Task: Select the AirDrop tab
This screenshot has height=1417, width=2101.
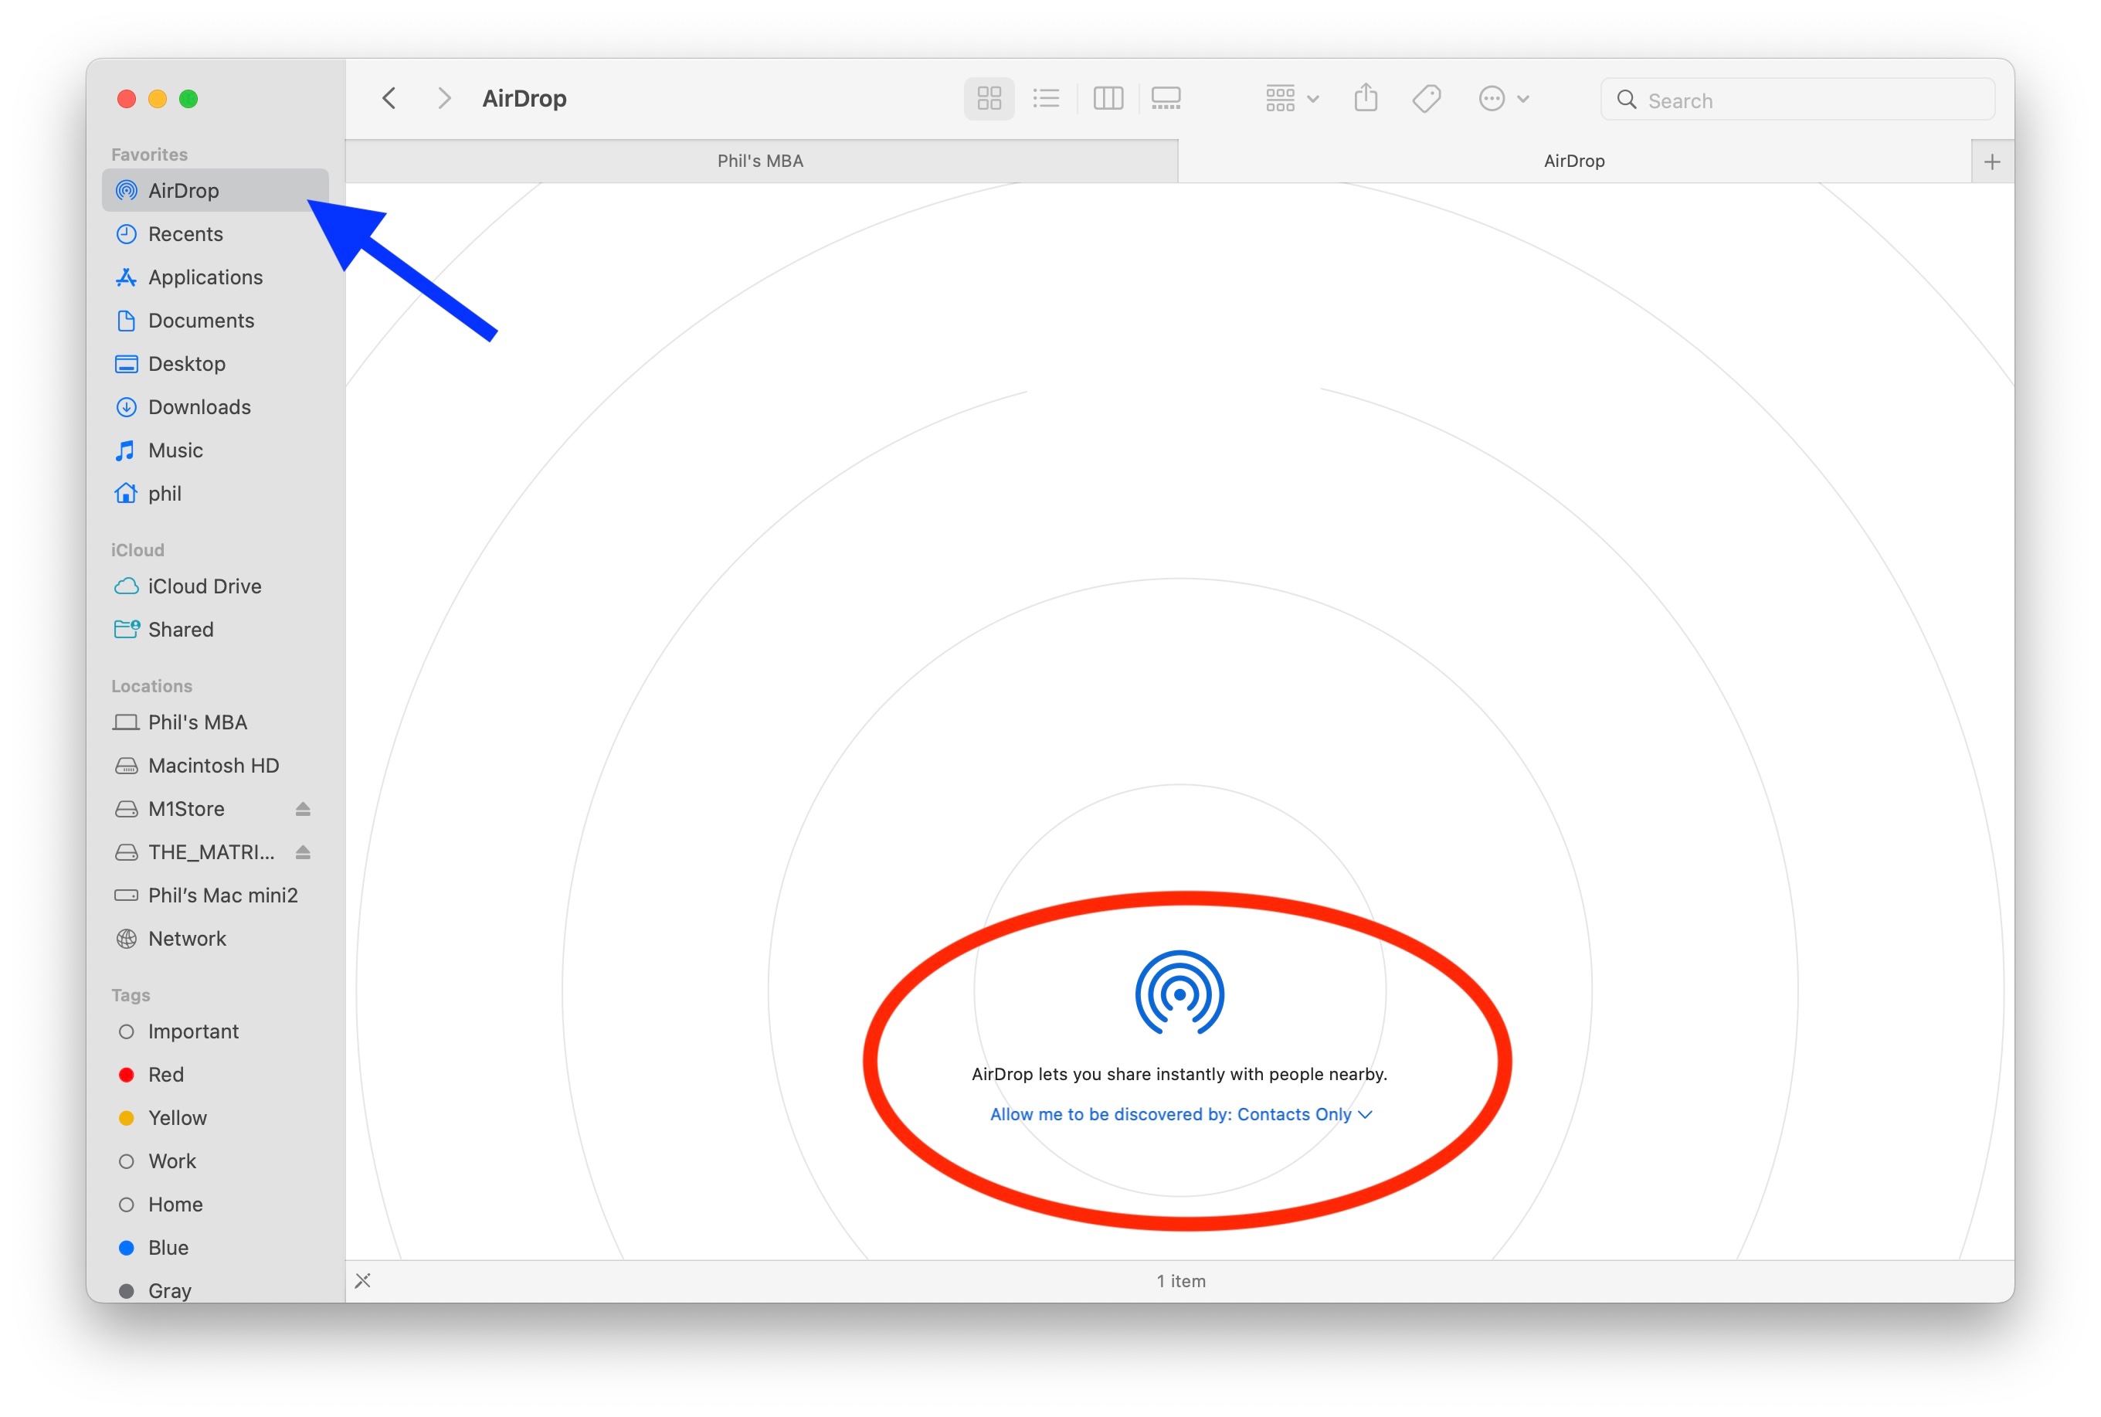Action: pos(1573,161)
